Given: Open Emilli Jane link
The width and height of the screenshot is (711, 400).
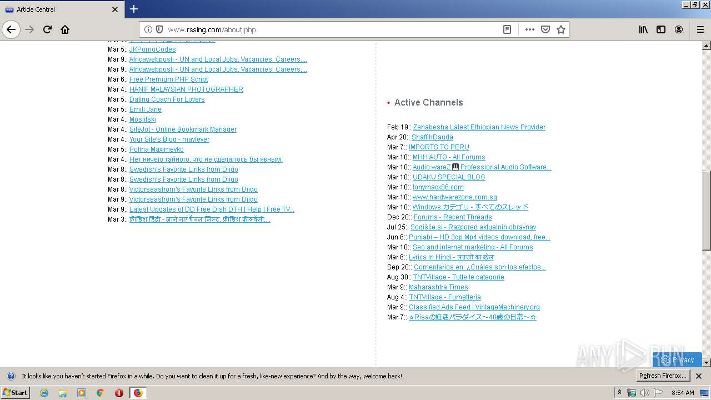Looking at the screenshot, I should click(145, 109).
